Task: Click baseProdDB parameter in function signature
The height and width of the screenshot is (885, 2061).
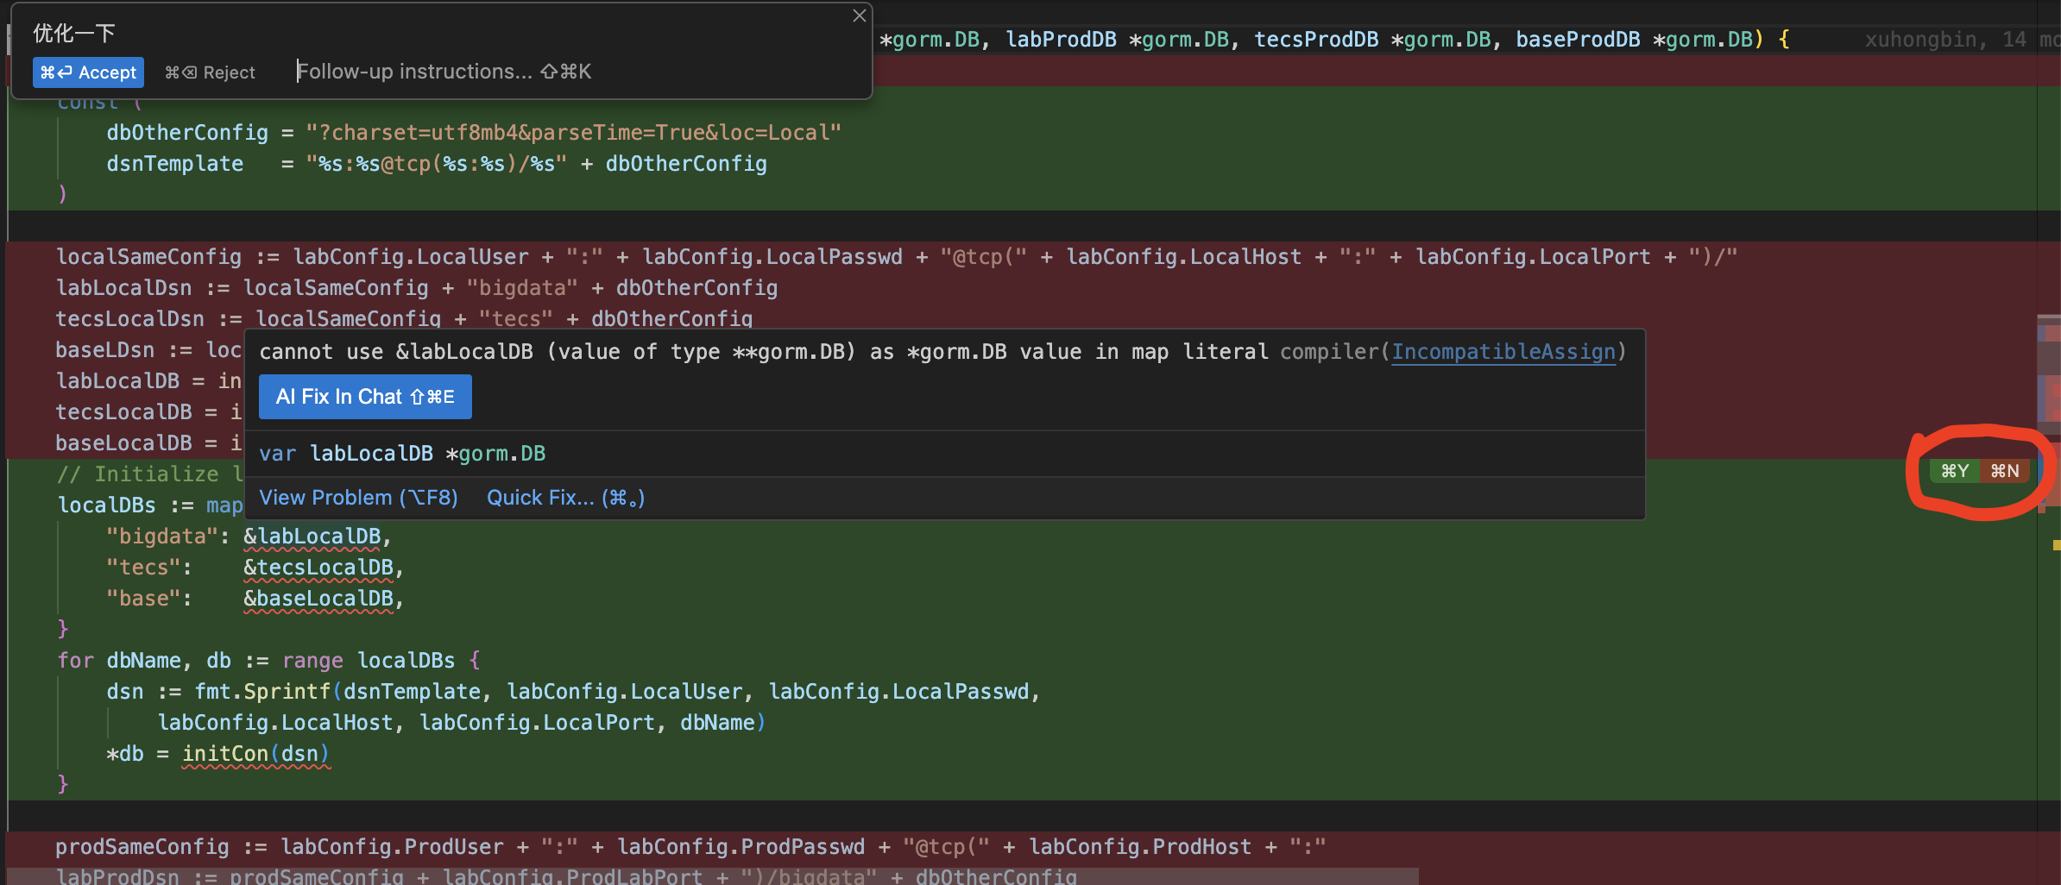Action: 1578,40
